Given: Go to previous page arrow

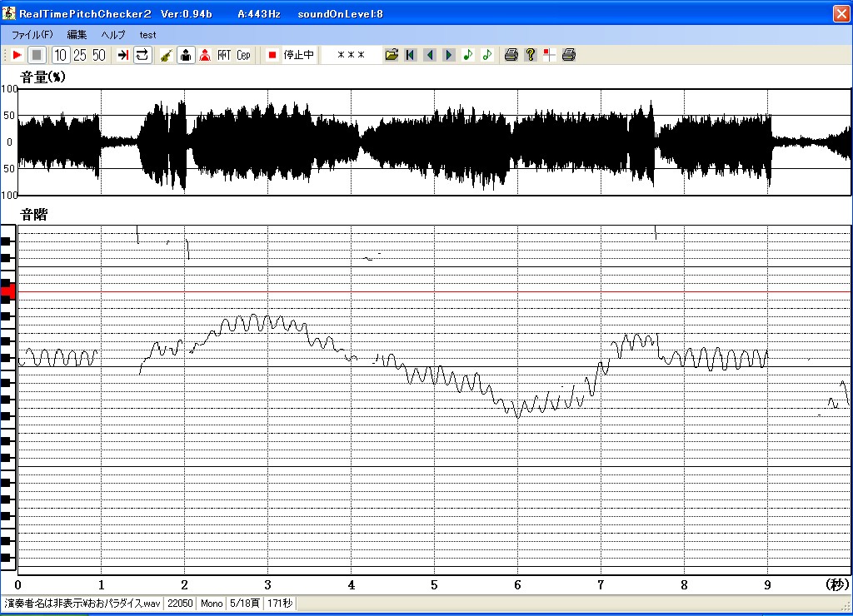Looking at the screenshot, I should coord(430,55).
